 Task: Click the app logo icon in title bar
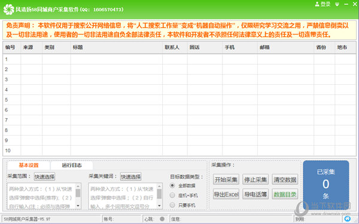(x=9, y=10)
